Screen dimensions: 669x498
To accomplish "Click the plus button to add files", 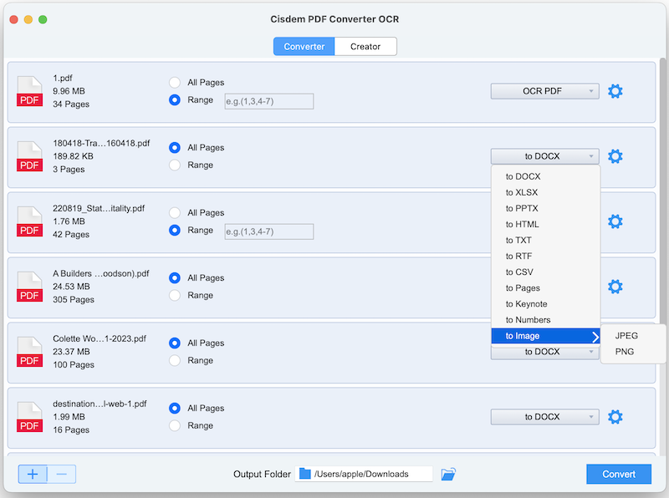I will [33, 474].
